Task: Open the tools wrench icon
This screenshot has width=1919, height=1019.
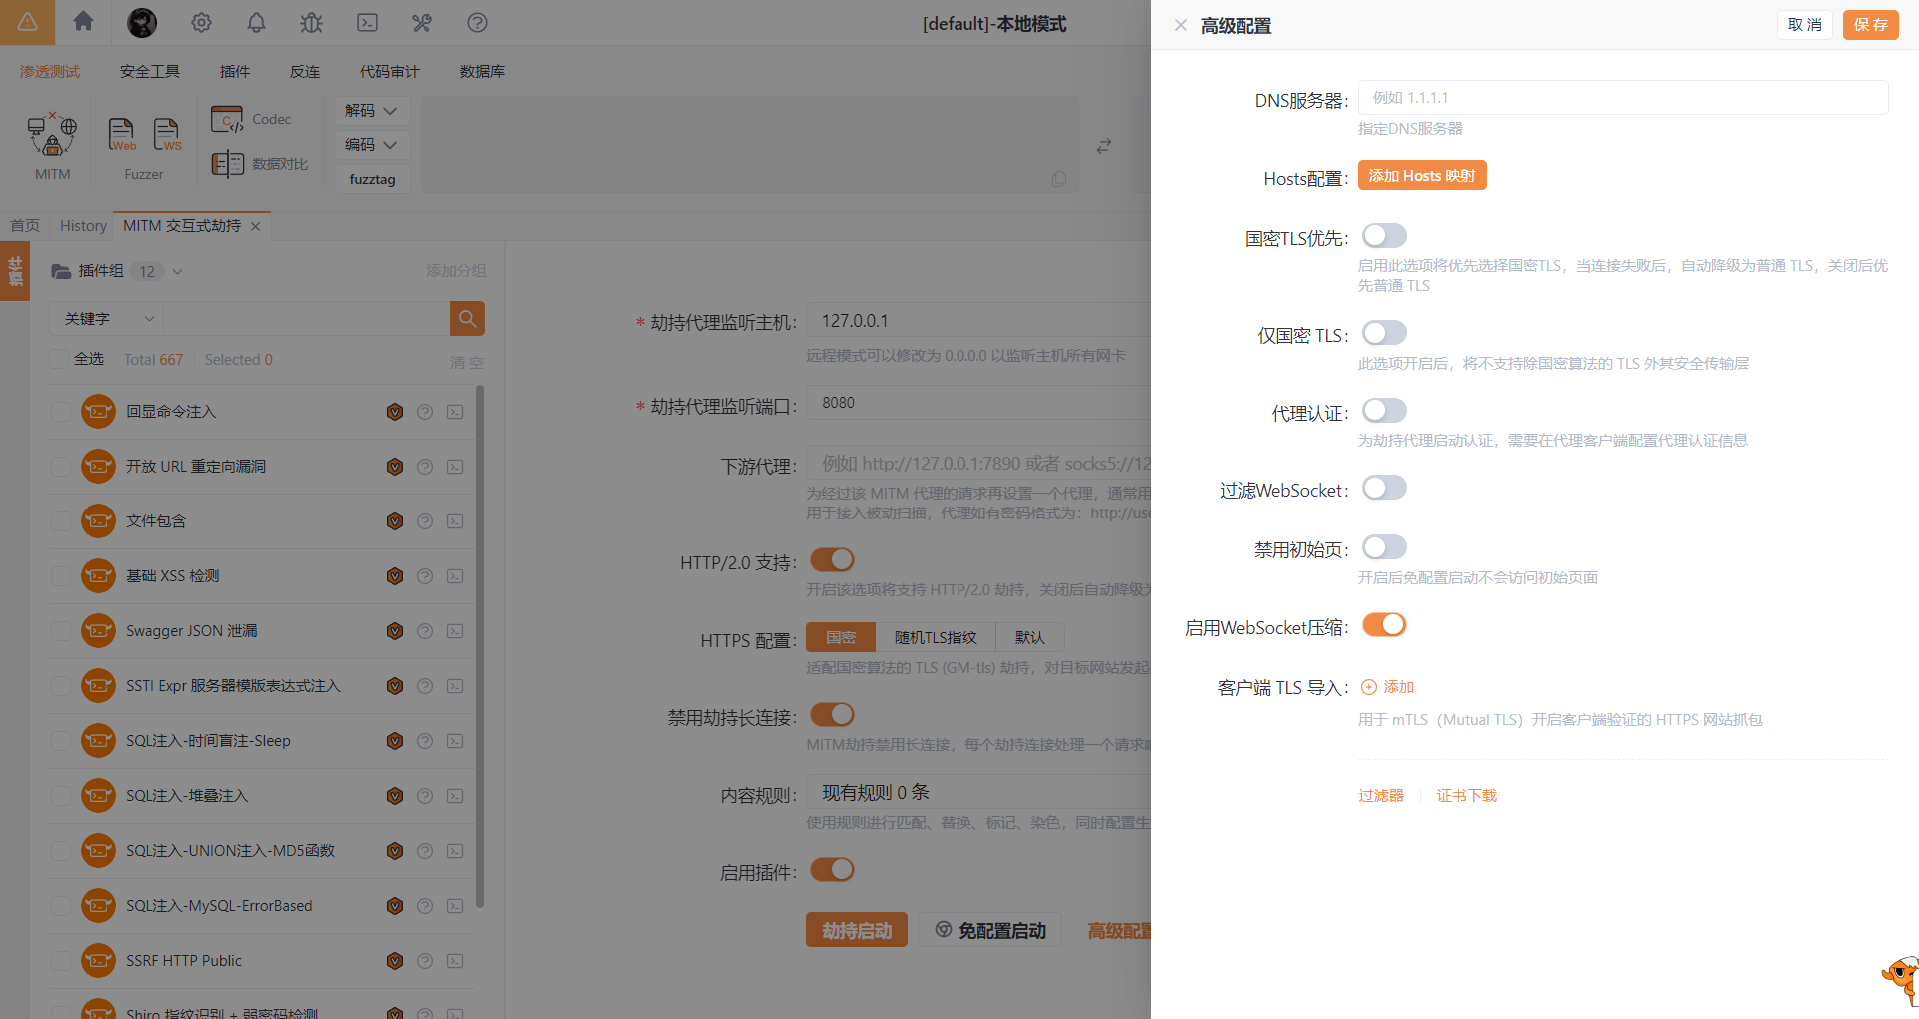Action: coord(422,22)
